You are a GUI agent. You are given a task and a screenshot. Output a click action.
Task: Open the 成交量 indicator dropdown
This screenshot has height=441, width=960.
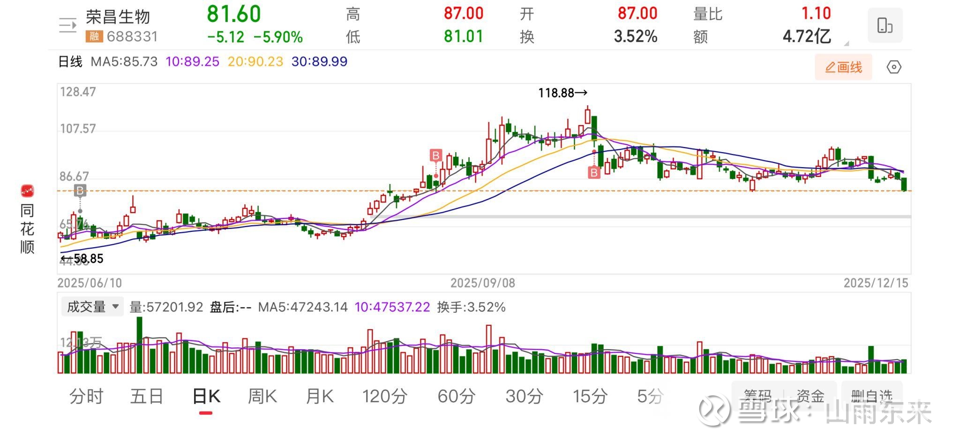(92, 307)
